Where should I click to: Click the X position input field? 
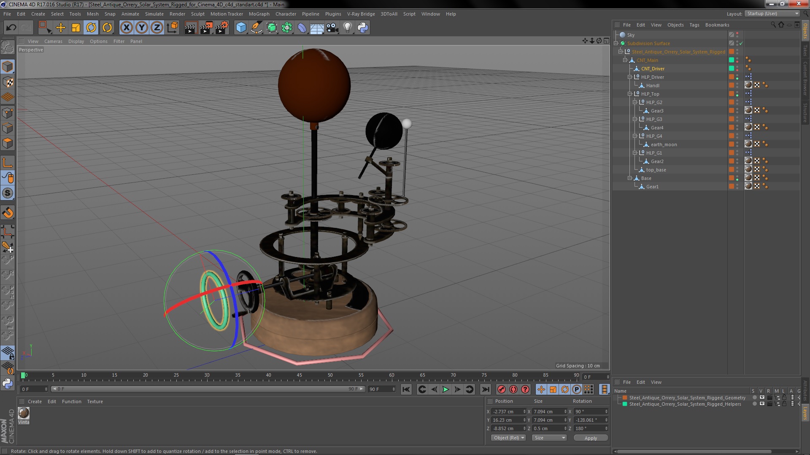[508, 412]
